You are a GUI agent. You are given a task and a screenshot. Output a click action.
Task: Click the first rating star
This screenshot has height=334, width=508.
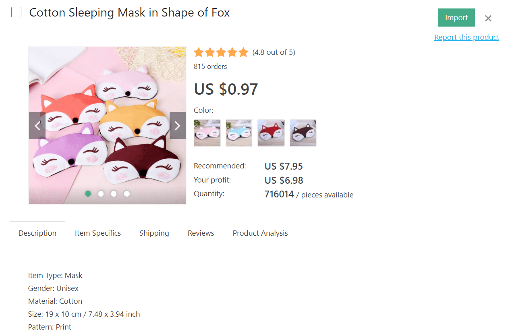(x=199, y=52)
